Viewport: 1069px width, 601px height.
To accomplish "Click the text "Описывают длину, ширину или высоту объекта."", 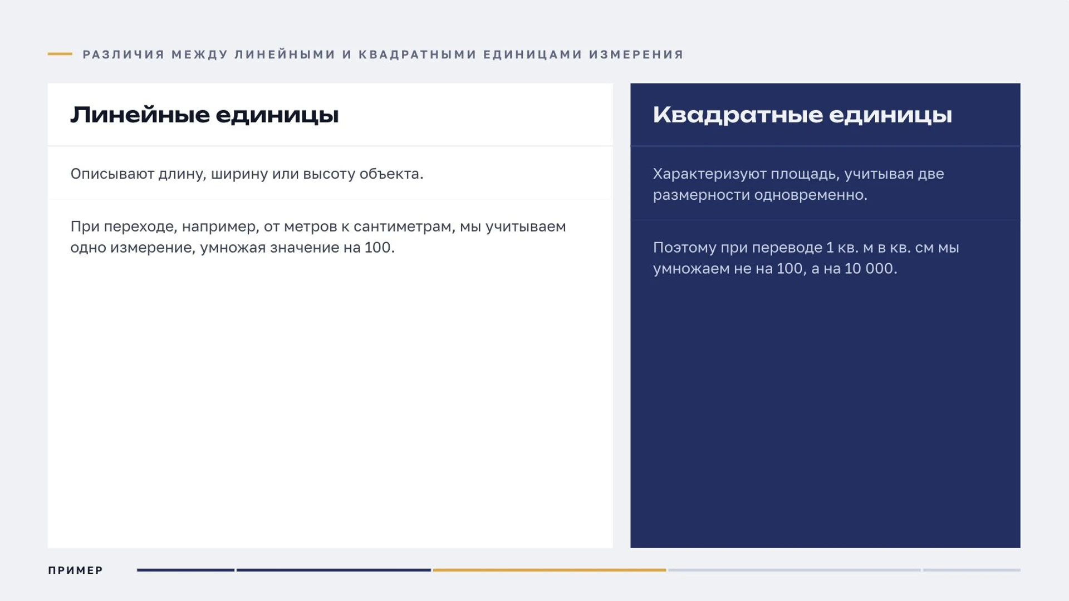I will pos(247,174).
